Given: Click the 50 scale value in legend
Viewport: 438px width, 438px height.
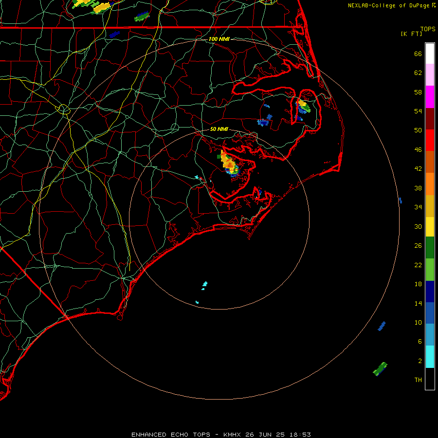Looking at the screenshot, I should (x=418, y=130).
